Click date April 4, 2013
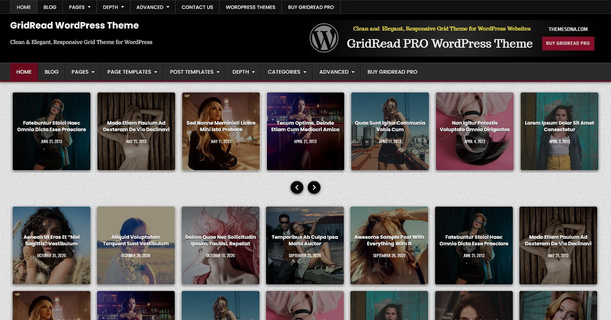The width and height of the screenshot is (611, 320). coord(474,141)
